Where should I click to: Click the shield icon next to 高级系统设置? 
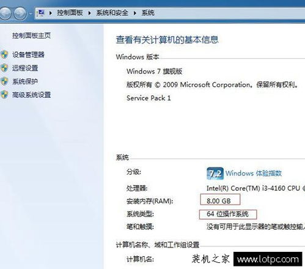4,95
